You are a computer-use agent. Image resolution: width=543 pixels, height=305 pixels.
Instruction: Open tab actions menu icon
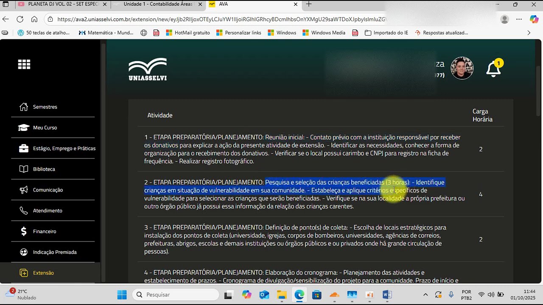pyautogui.click(x=6, y=4)
